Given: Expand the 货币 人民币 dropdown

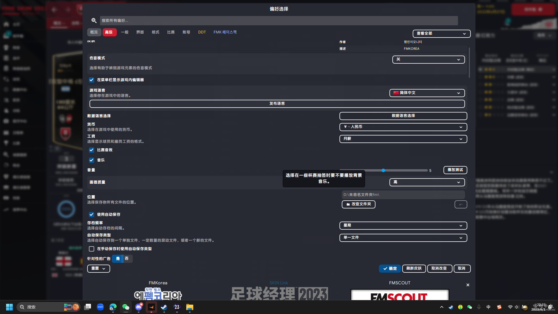Looking at the screenshot, I should click(403, 127).
